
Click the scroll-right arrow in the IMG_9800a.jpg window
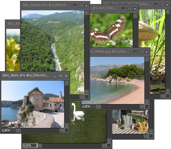(142, 107)
